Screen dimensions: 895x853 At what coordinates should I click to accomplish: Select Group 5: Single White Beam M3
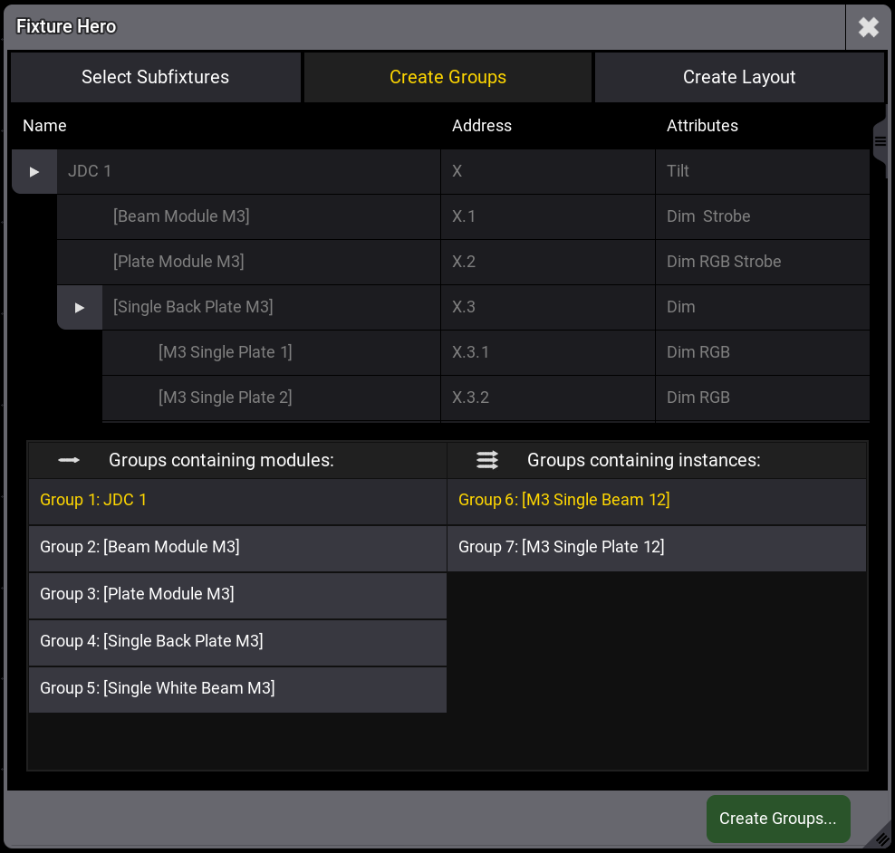(x=237, y=689)
